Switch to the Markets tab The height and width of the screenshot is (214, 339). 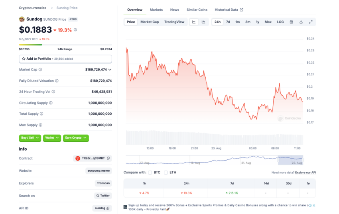coord(156,10)
